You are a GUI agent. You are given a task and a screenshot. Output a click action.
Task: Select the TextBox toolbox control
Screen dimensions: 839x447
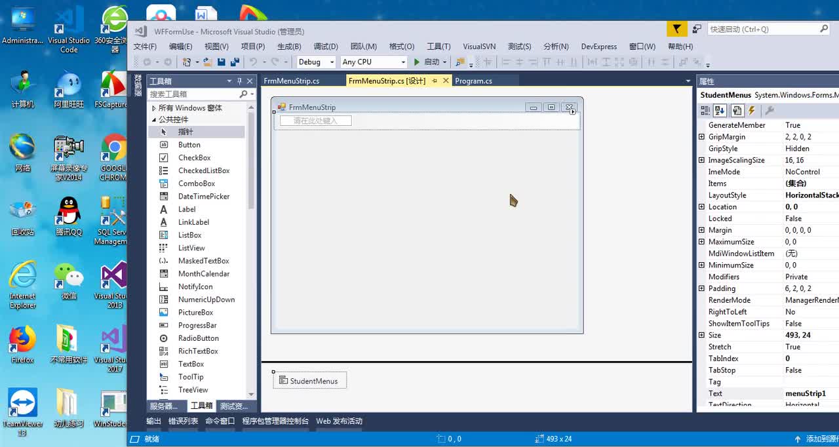(191, 364)
